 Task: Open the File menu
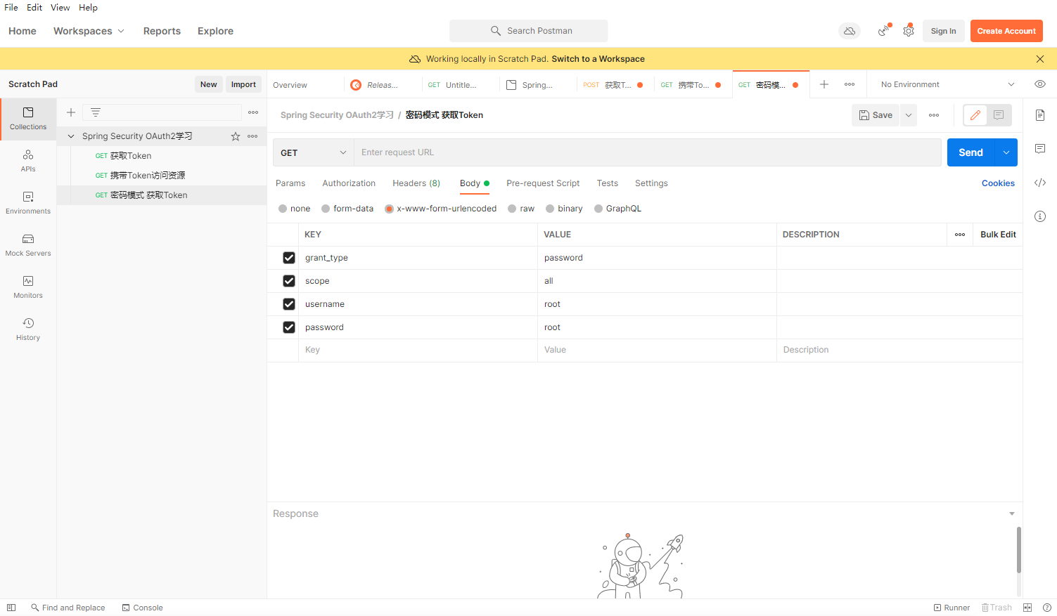pyautogui.click(x=11, y=8)
